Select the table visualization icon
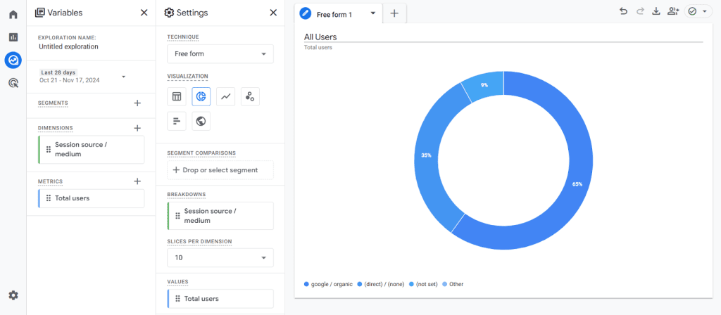The image size is (721, 315). 177,97
